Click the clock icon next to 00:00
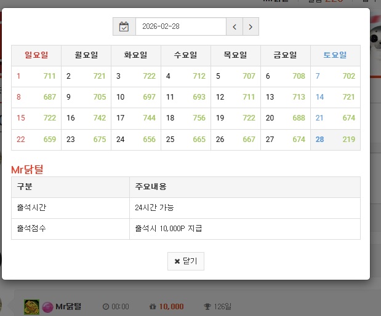Image resolution: width=381 pixels, height=316 pixels. 105,307
